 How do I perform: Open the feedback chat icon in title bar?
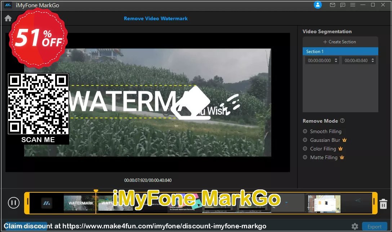[x=343, y=5]
